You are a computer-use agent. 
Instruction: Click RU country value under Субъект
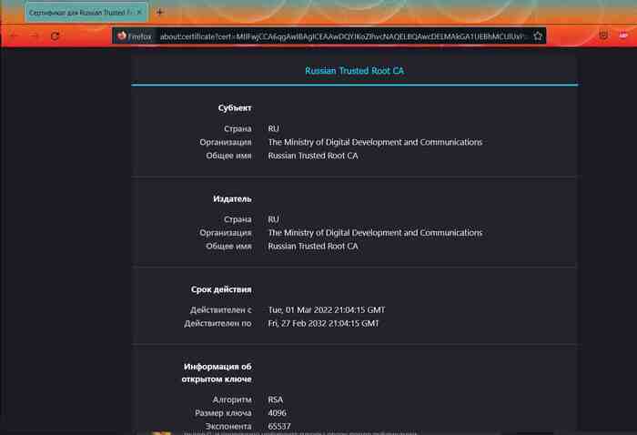tap(273, 128)
